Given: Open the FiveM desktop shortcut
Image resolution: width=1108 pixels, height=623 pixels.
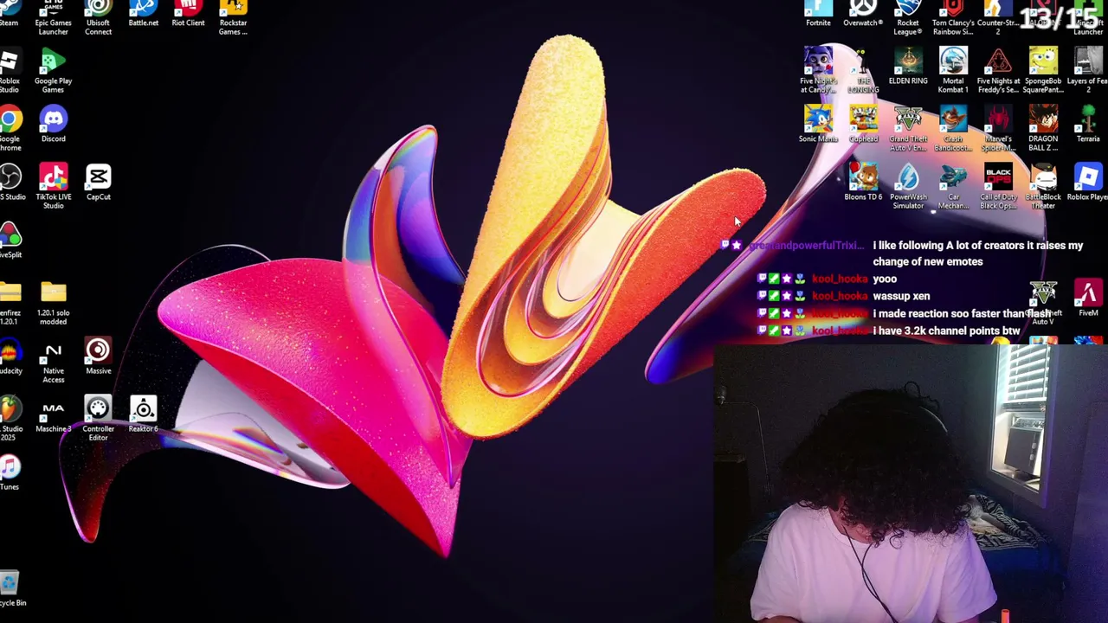Looking at the screenshot, I should [1088, 299].
